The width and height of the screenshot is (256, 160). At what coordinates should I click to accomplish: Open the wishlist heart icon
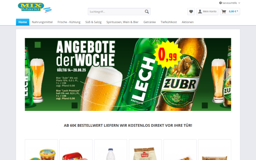point(191,12)
